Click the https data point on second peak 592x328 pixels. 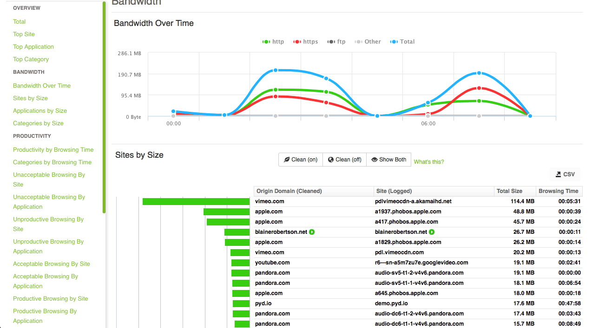479,88
